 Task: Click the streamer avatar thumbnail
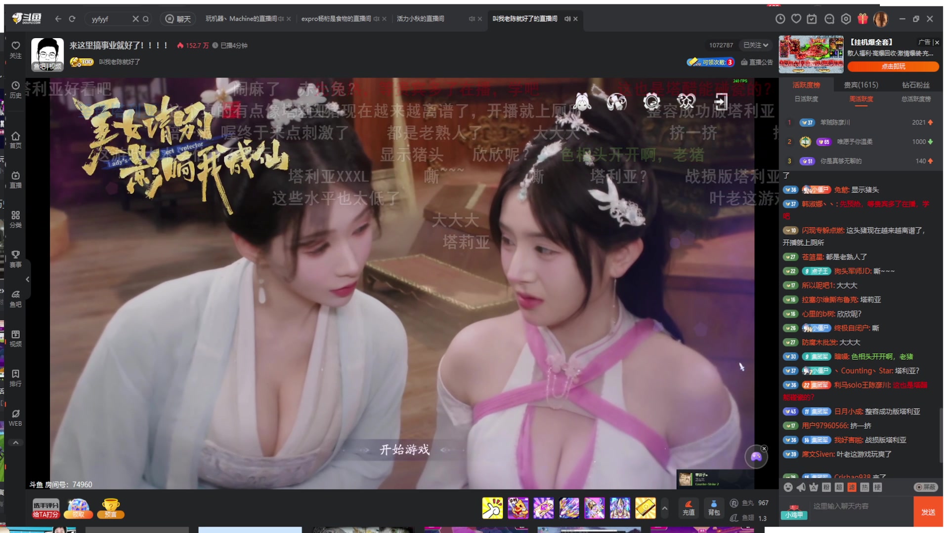[x=47, y=54]
